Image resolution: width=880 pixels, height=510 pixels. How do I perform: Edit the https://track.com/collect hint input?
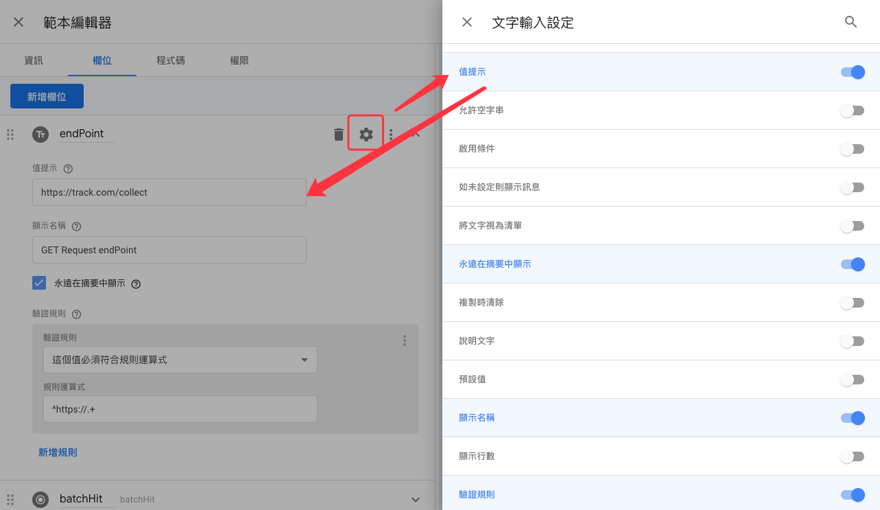point(169,192)
